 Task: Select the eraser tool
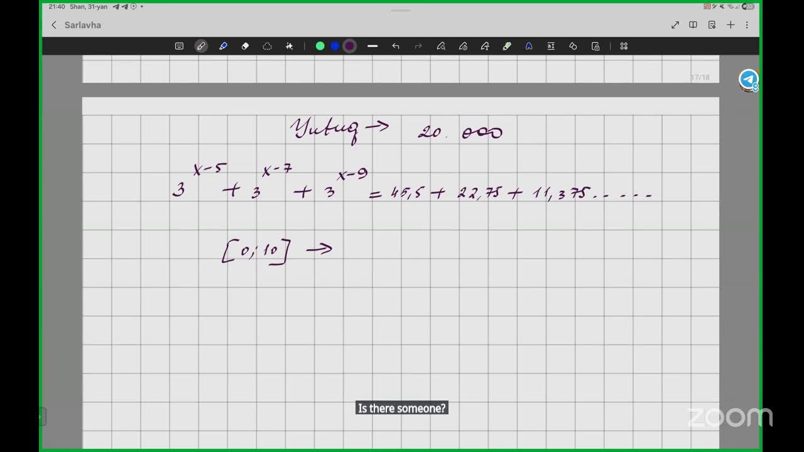pos(245,46)
